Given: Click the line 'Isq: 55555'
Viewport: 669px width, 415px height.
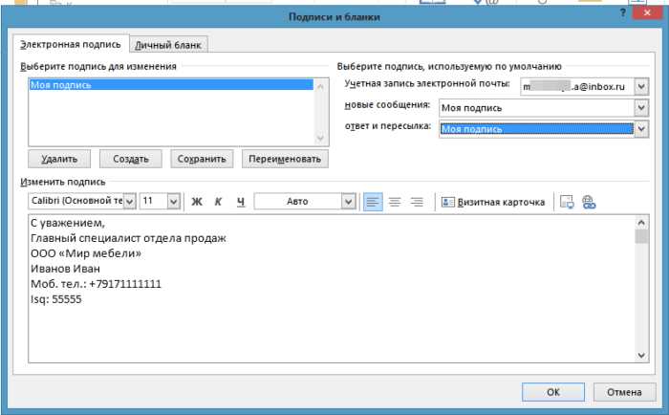Looking at the screenshot, I should click(55, 299).
